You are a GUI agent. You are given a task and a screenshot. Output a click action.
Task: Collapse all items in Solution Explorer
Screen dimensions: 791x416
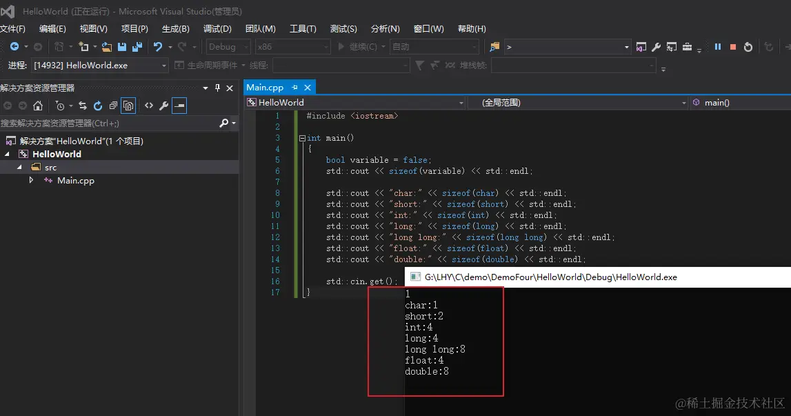tap(113, 106)
